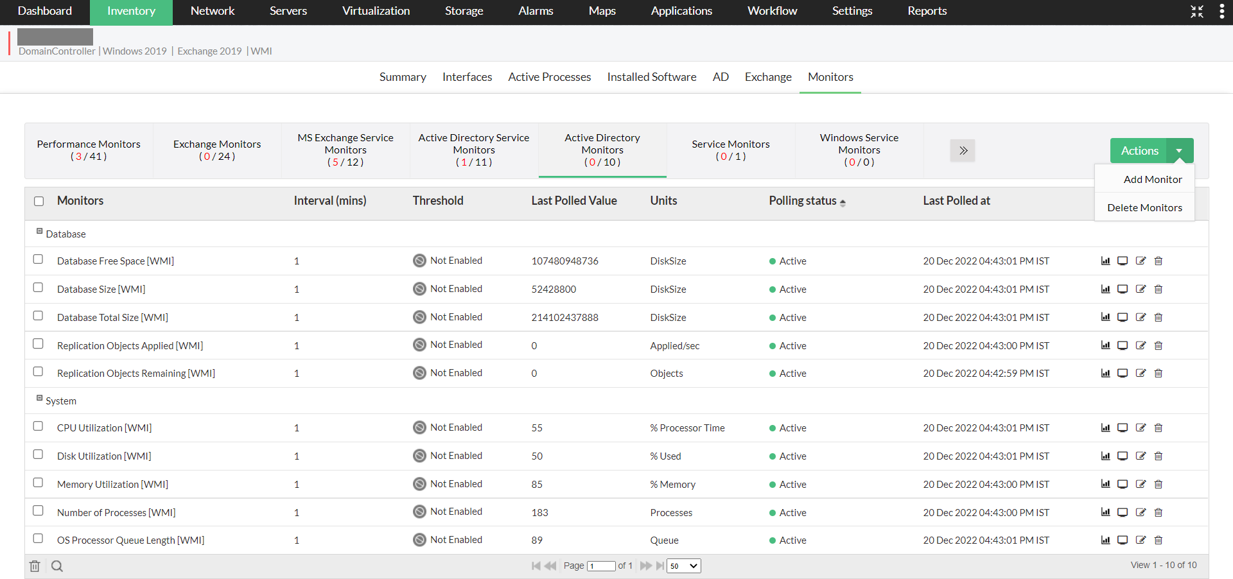
Task: Select the Memory Utilization checkbox
Action: click(x=39, y=483)
